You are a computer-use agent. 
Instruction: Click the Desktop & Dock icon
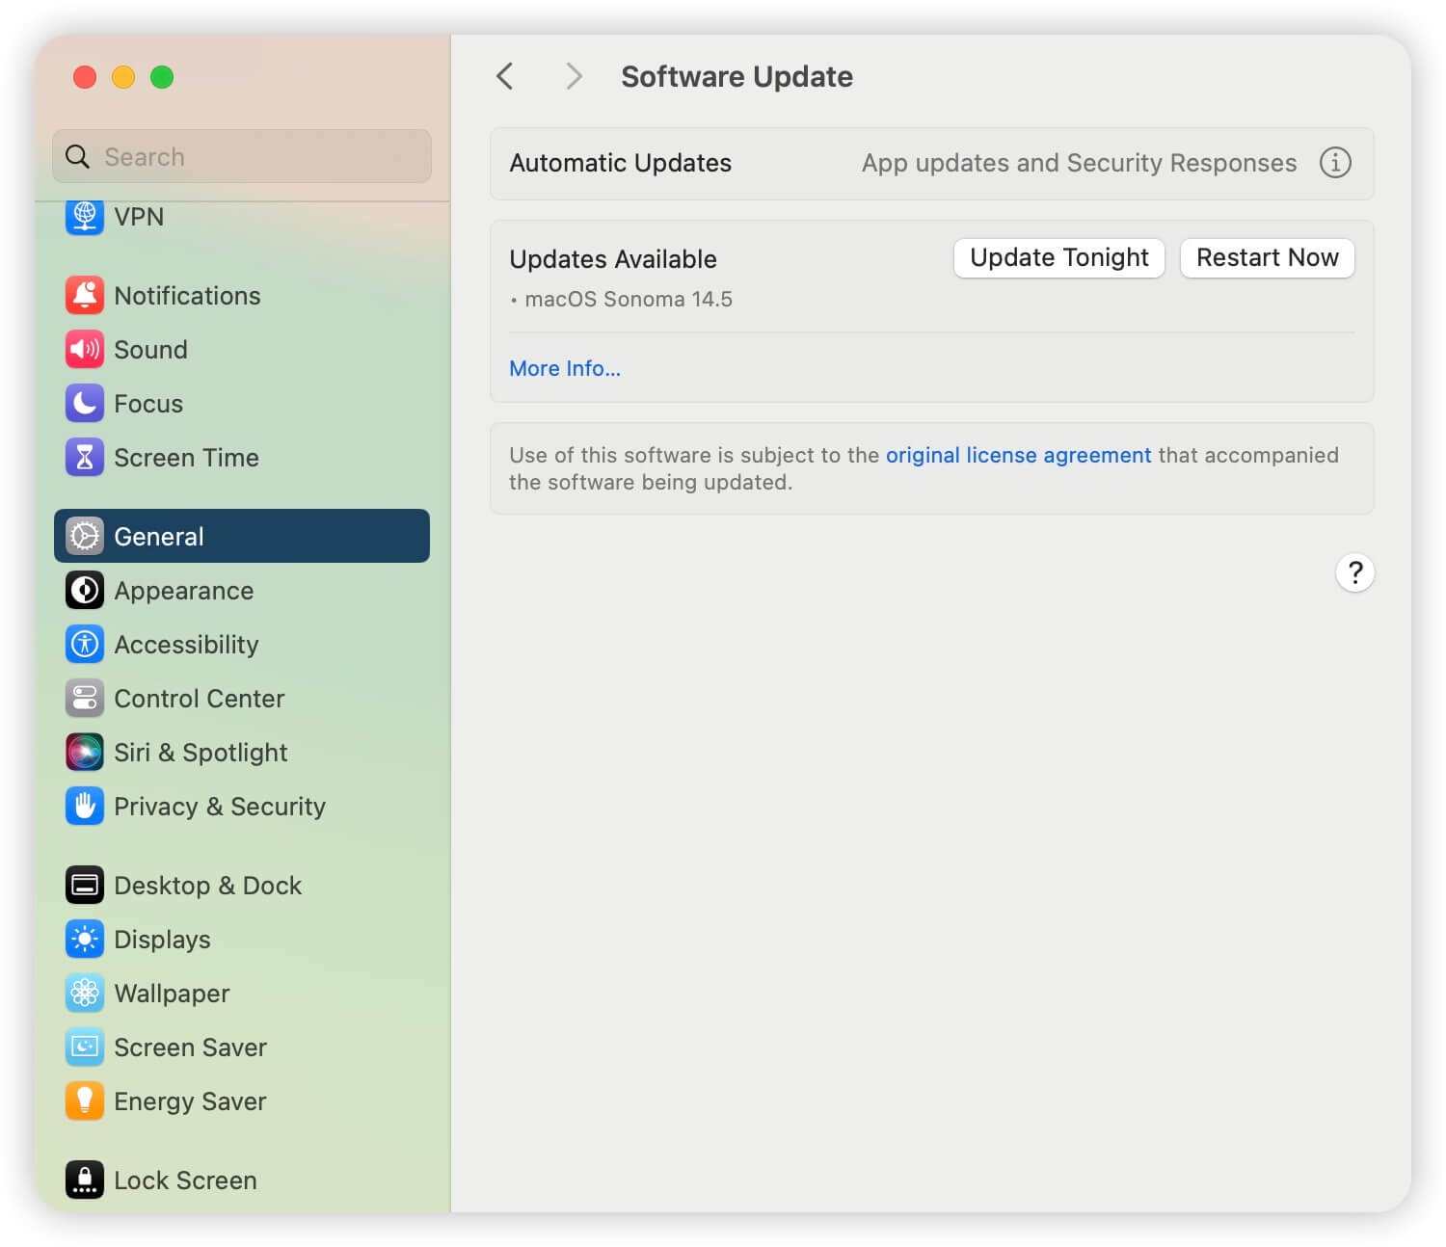pos(85,886)
